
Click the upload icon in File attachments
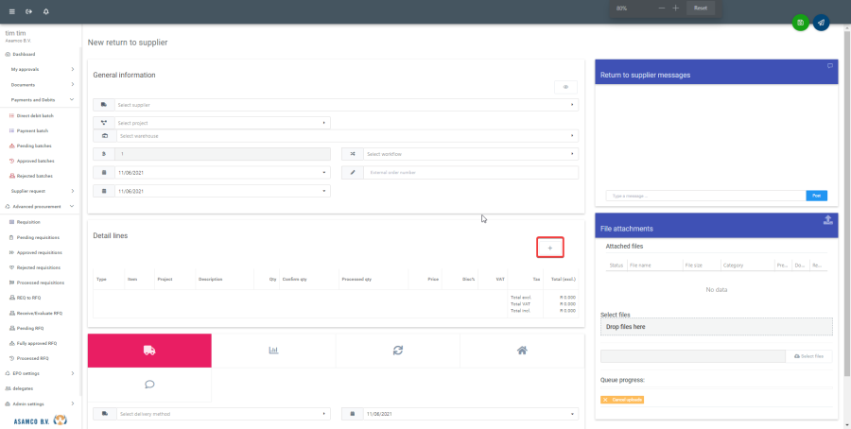point(828,220)
